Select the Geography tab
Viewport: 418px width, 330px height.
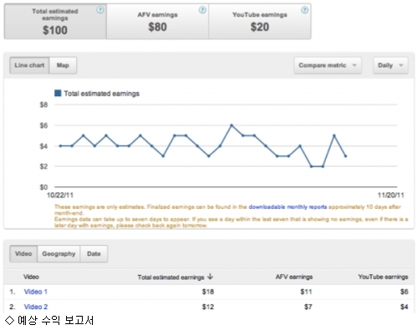(59, 254)
